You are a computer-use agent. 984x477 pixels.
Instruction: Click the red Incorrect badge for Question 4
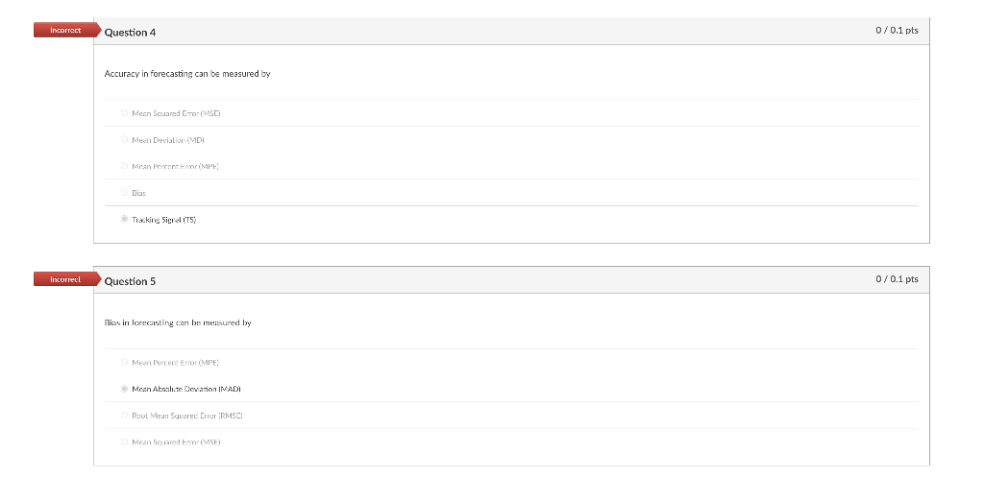(x=65, y=31)
